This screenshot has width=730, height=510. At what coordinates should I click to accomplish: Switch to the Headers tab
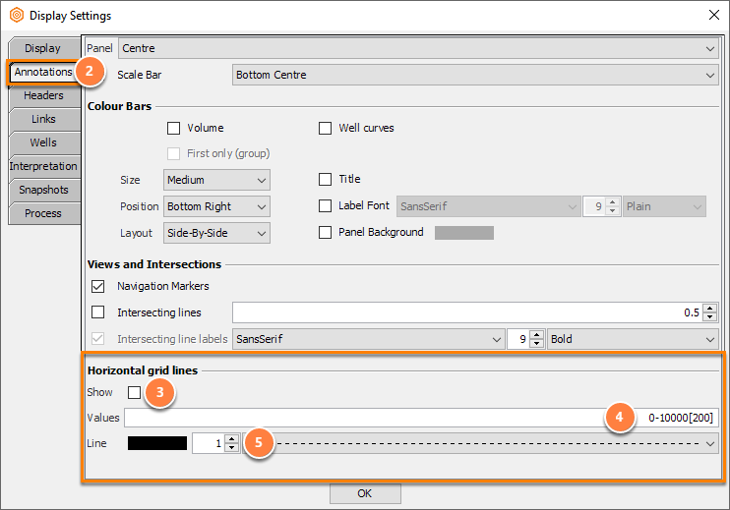pos(43,95)
